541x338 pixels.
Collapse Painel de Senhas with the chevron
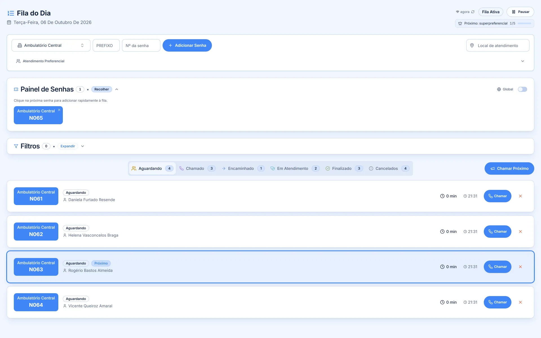(x=117, y=89)
